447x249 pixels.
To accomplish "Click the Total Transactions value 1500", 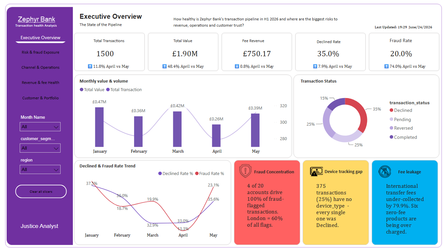I will tap(105, 54).
